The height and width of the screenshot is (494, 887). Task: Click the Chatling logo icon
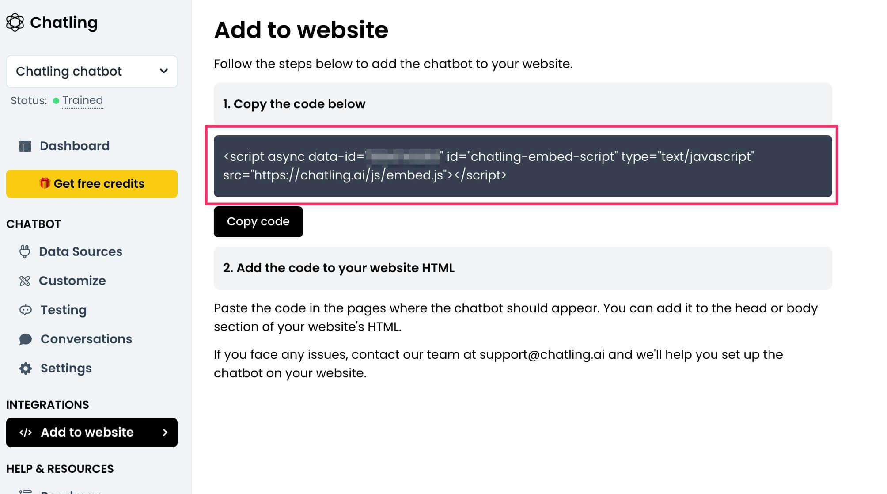[x=15, y=22]
